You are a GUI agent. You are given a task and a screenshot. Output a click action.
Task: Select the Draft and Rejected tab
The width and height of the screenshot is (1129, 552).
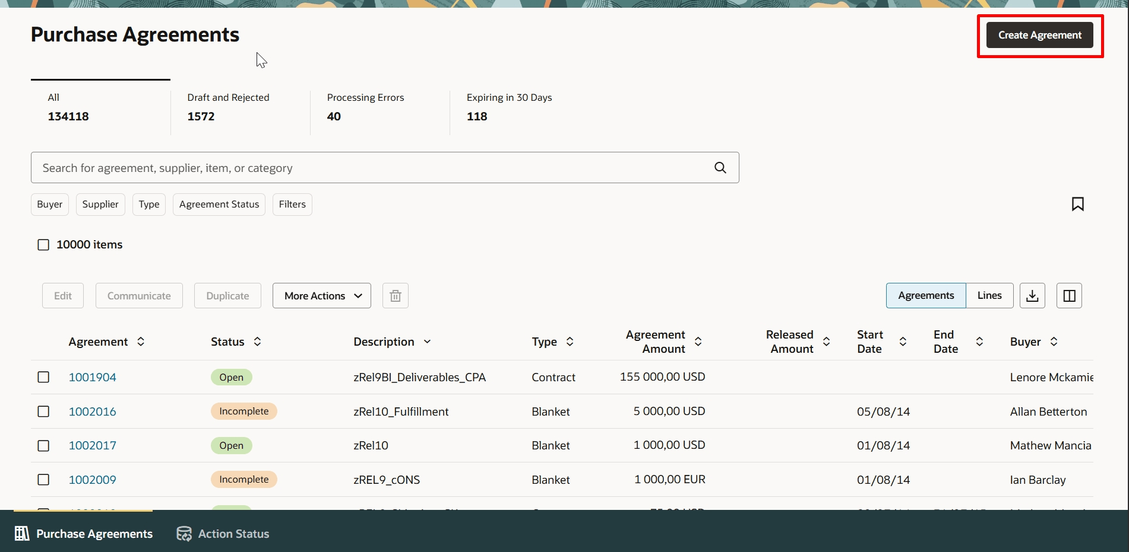click(241, 107)
